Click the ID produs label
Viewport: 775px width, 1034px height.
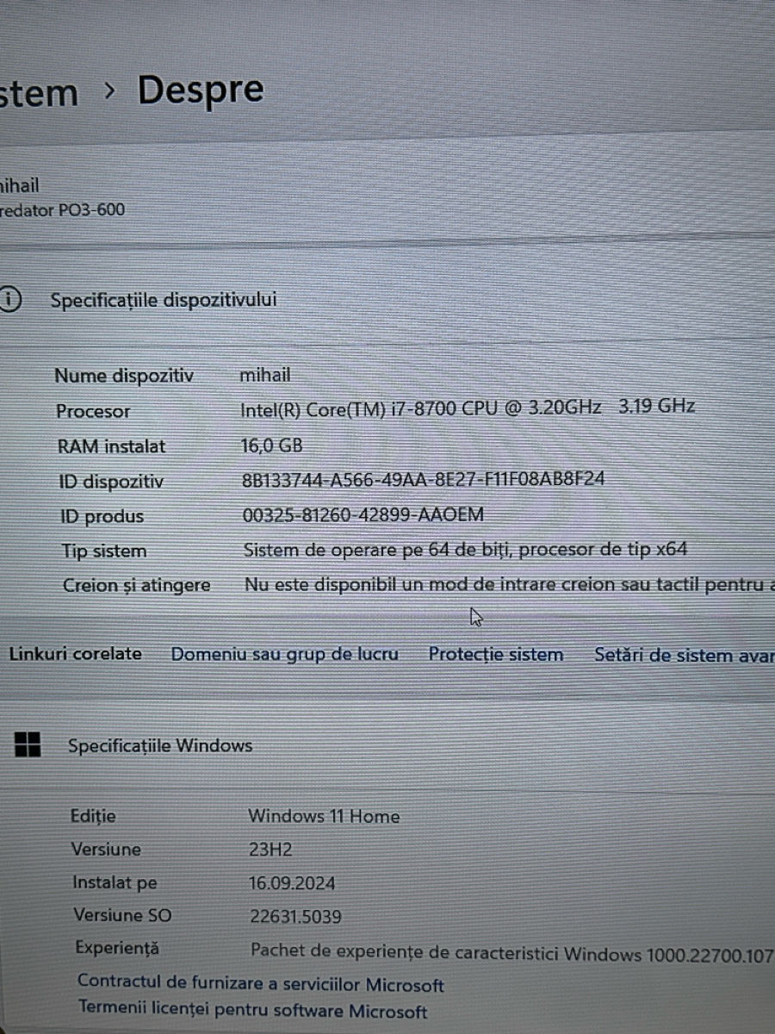[x=102, y=517]
